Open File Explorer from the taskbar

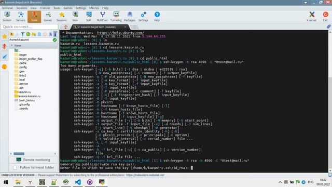(x=18, y=182)
